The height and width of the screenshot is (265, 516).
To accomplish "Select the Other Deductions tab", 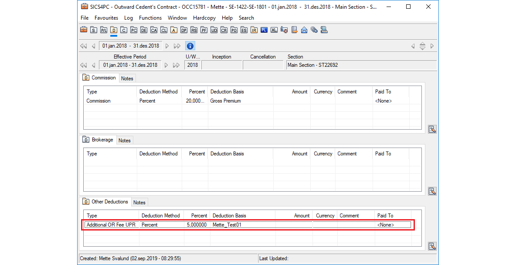I will [x=109, y=202].
